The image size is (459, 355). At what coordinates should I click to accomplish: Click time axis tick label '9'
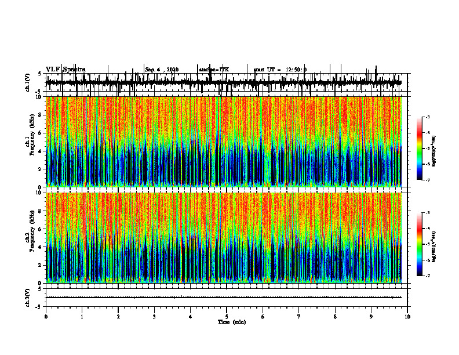coord(371,317)
